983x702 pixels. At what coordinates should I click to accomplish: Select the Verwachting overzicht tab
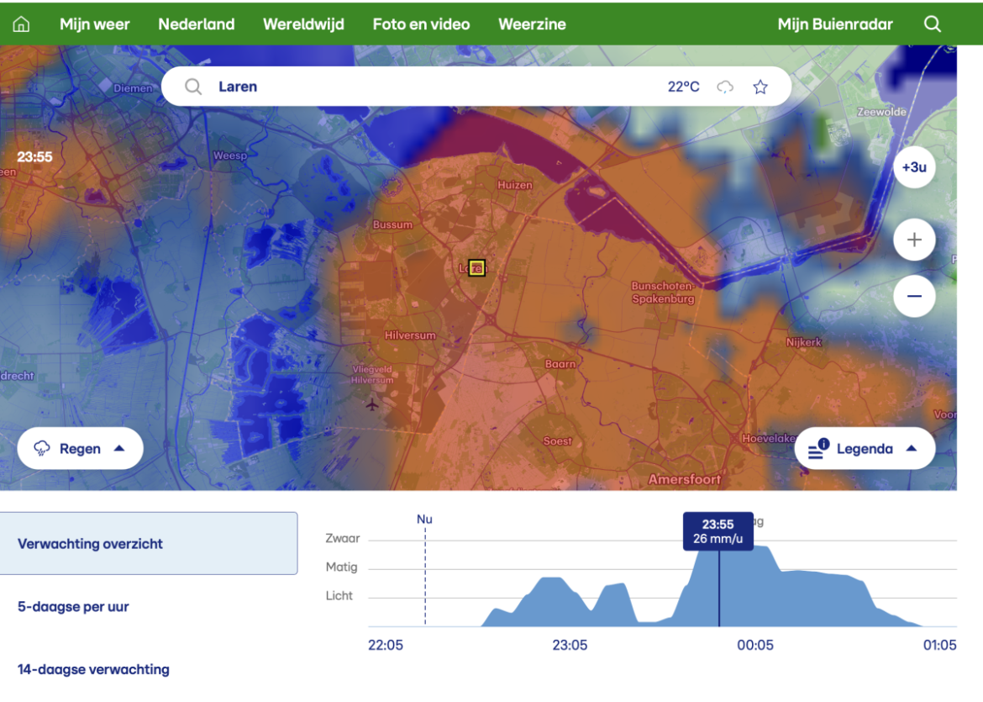tap(149, 543)
